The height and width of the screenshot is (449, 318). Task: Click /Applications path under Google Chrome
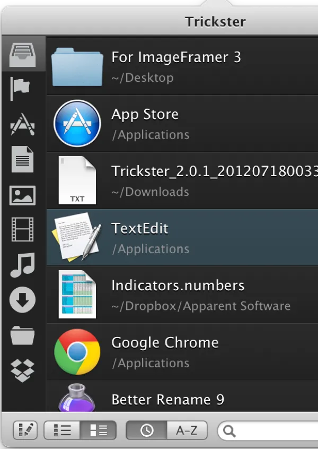pos(151,364)
